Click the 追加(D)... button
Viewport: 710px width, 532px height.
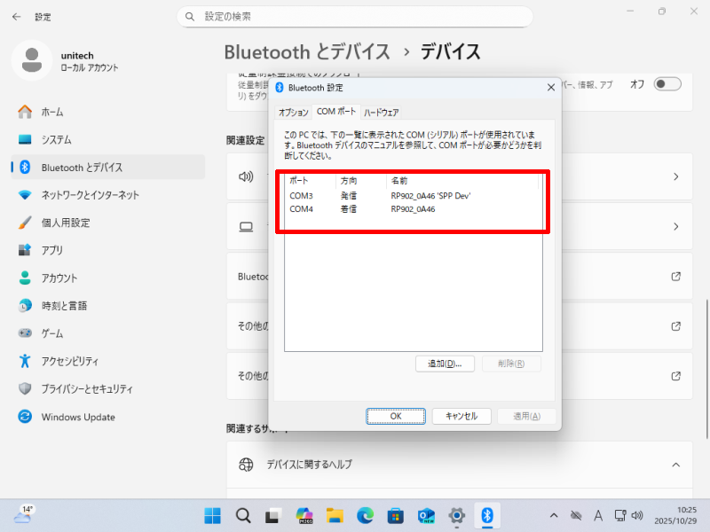click(445, 364)
